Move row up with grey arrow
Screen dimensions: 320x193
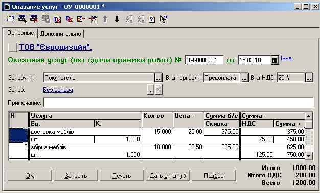click(105, 19)
